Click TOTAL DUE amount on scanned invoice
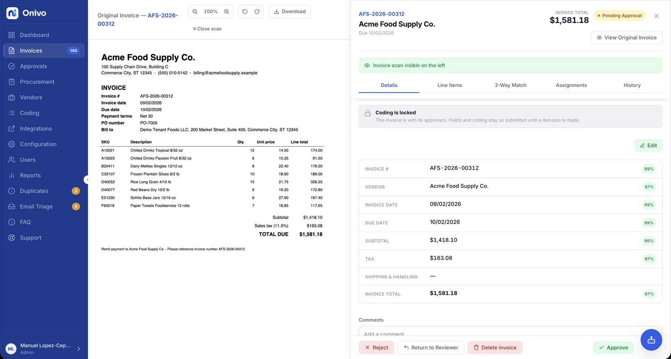The height and width of the screenshot is (359, 671). coord(311,234)
